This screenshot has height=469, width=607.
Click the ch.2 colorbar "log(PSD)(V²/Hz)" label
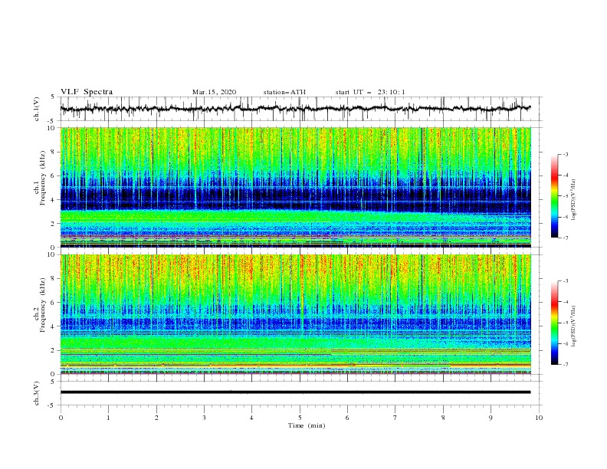point(573,326)
